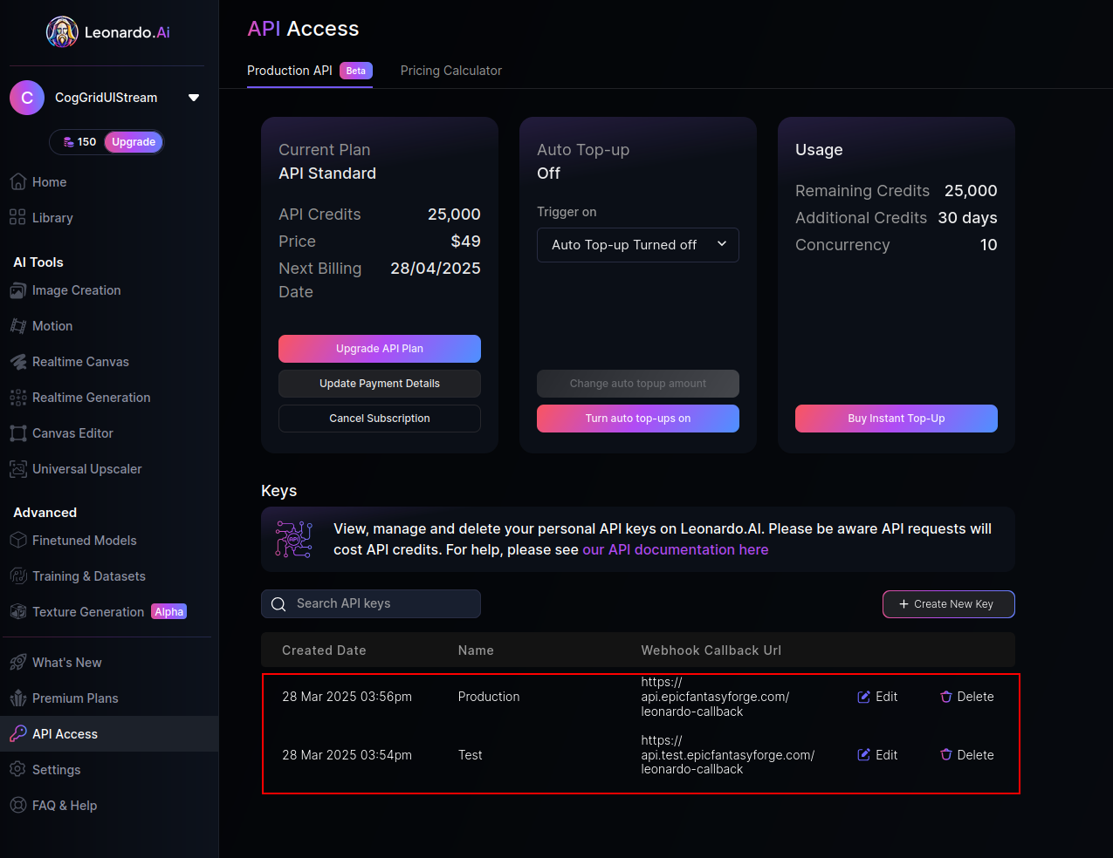This screenshot has width=1113, height=858.
Task: Expand the CogGridUIStream account dropdown arrow
Action: (194, 98)
